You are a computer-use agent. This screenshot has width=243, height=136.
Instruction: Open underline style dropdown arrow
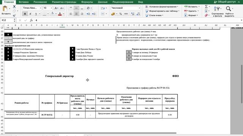pos(39,14)
